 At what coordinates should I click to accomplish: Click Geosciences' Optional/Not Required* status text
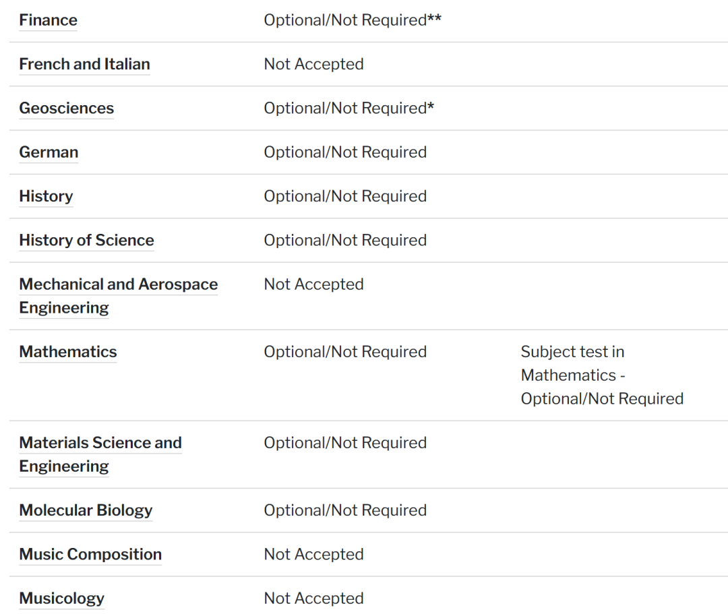[x=348, y=109]
